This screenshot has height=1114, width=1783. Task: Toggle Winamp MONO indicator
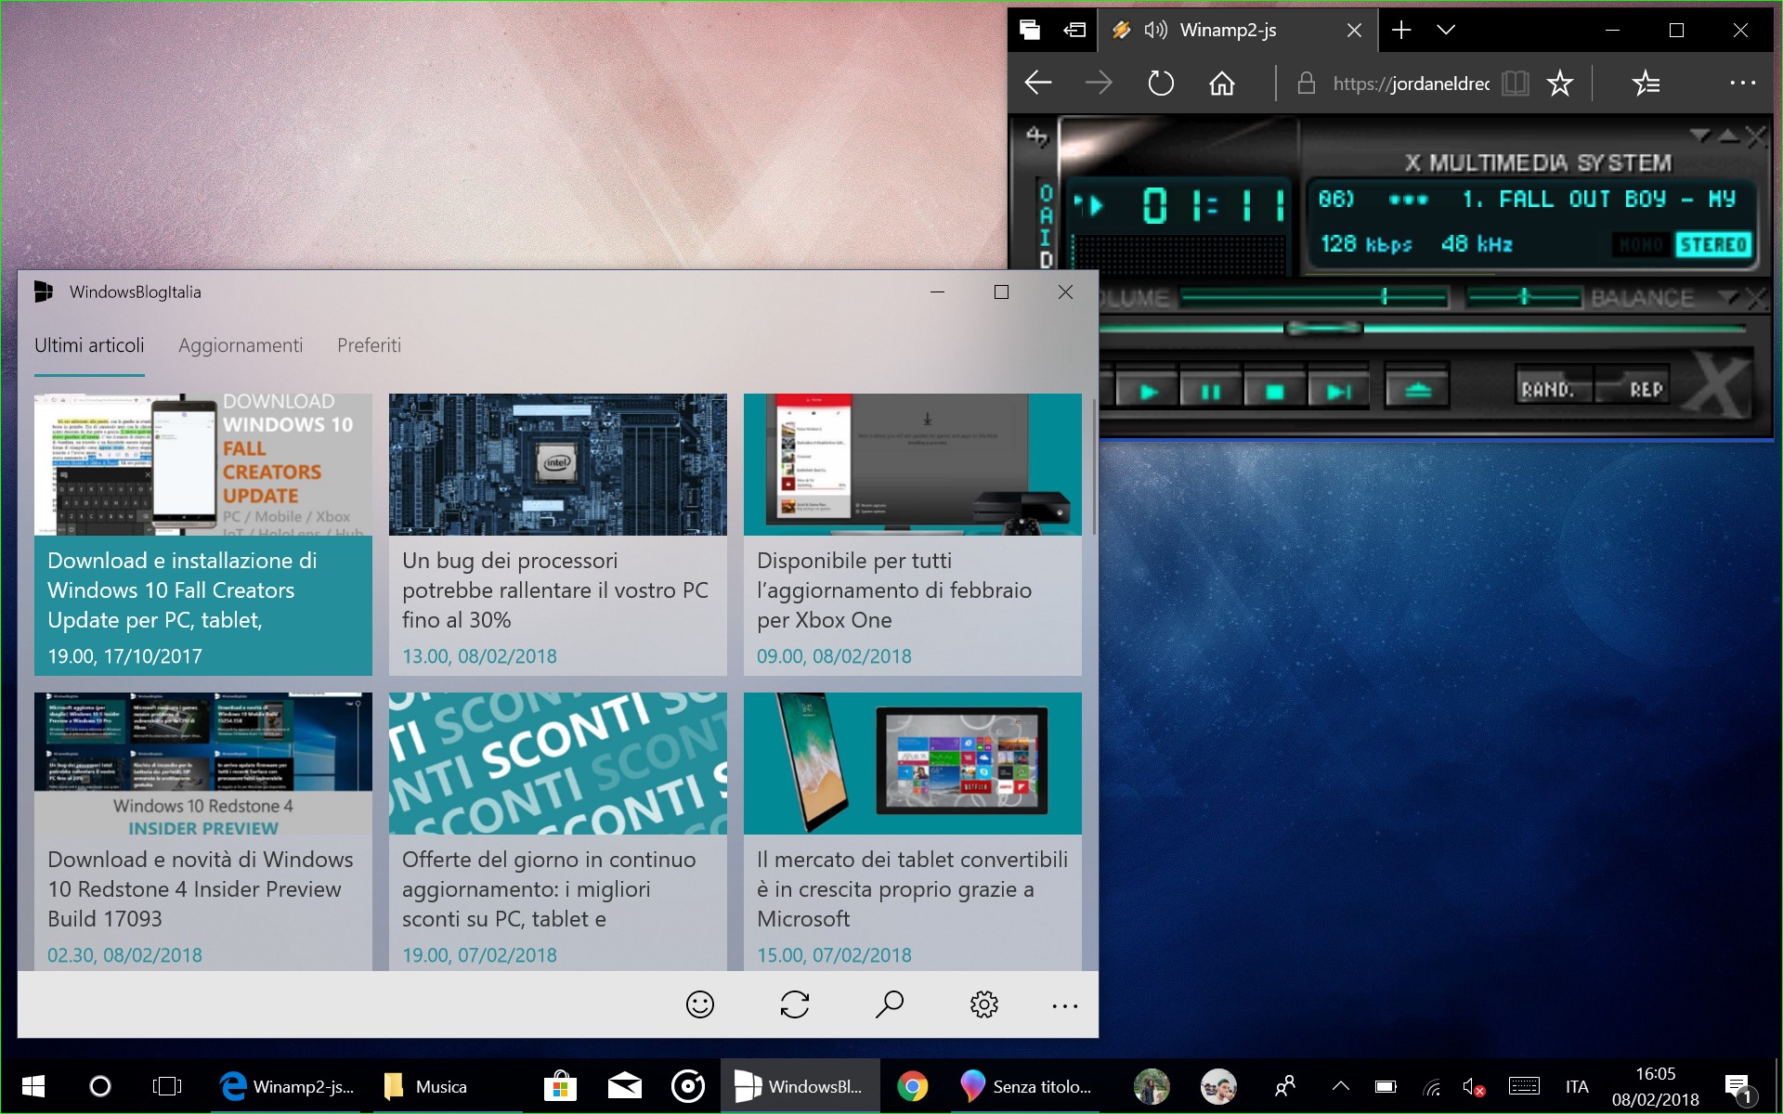pyautogui.click(x=1641, y=245)
